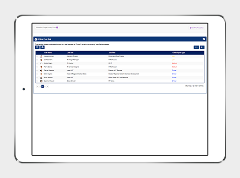Click Anne Jackson's avatar

(x=41, y=78)
